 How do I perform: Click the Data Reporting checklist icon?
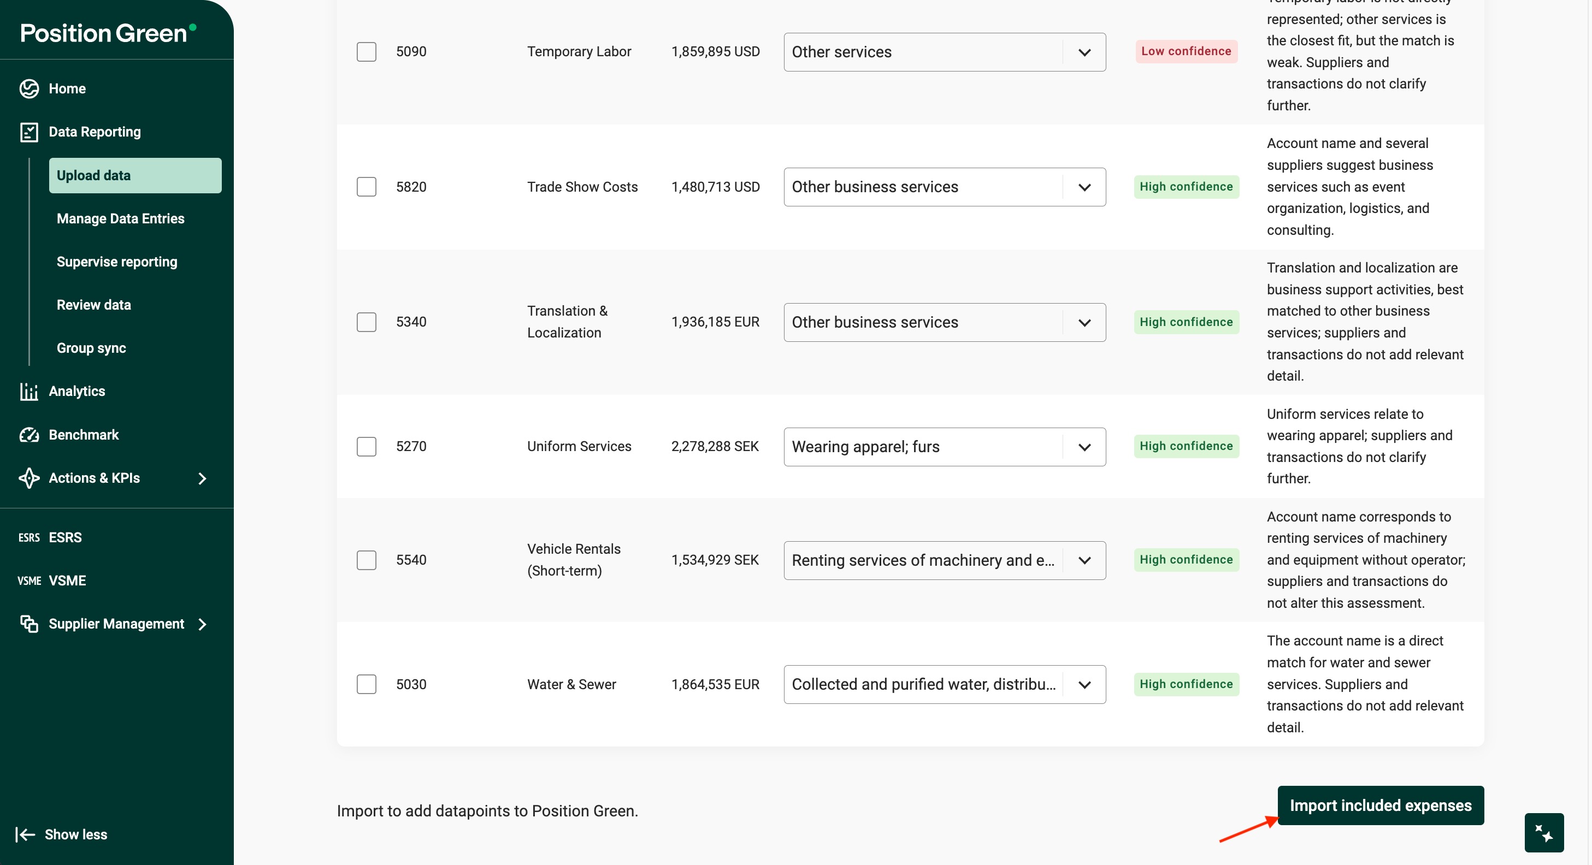coord(29,132)
